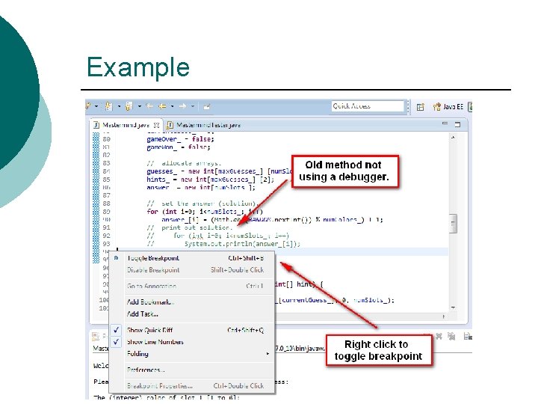The image size is (538, 404).
Task: Open the Last Edit Location dropdown arrow
Action: point(172,106)
